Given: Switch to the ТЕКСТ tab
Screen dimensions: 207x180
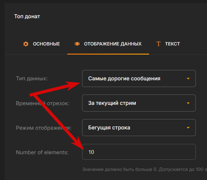Looking at the screenshot, I should (172, 44).
